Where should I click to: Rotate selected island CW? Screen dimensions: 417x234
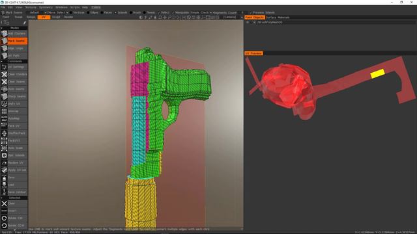click(x=14, y=218)
